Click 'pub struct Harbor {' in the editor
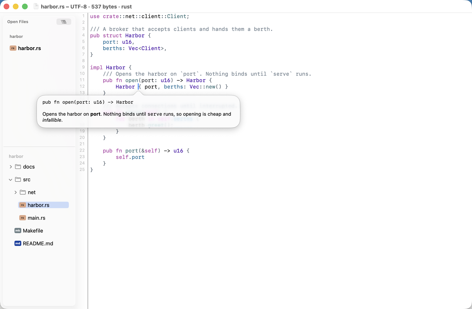472x309 pixels. 120,35
